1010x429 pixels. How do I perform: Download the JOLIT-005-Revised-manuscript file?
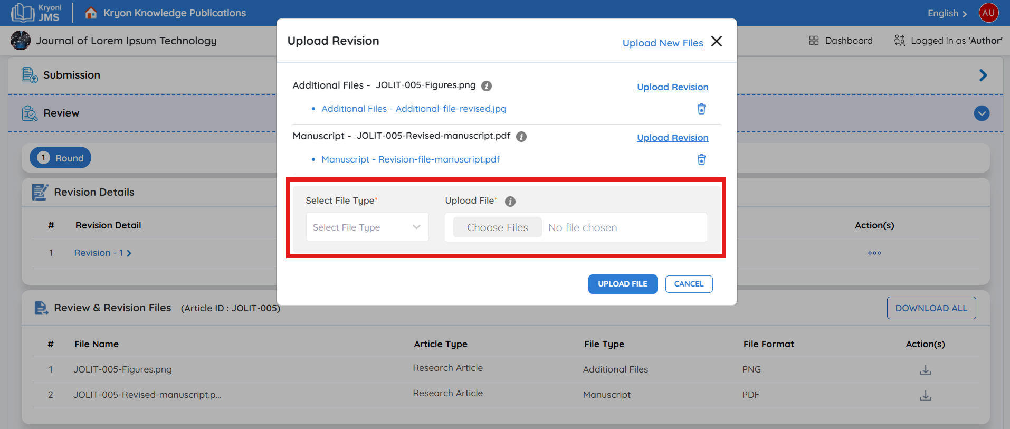pyautogui.click(x=925, y=395)
